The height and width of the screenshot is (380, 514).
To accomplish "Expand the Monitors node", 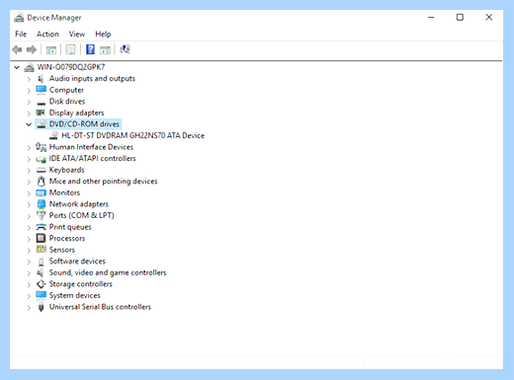I will (x=29, y=193).
